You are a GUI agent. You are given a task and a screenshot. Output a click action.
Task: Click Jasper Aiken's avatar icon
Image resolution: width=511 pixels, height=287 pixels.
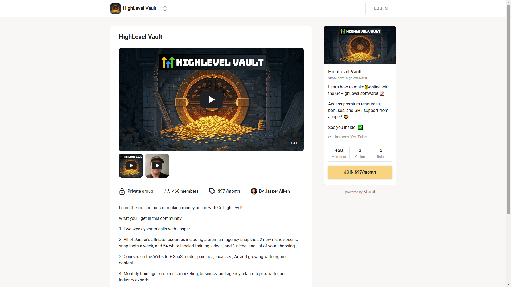click(254, 191)
